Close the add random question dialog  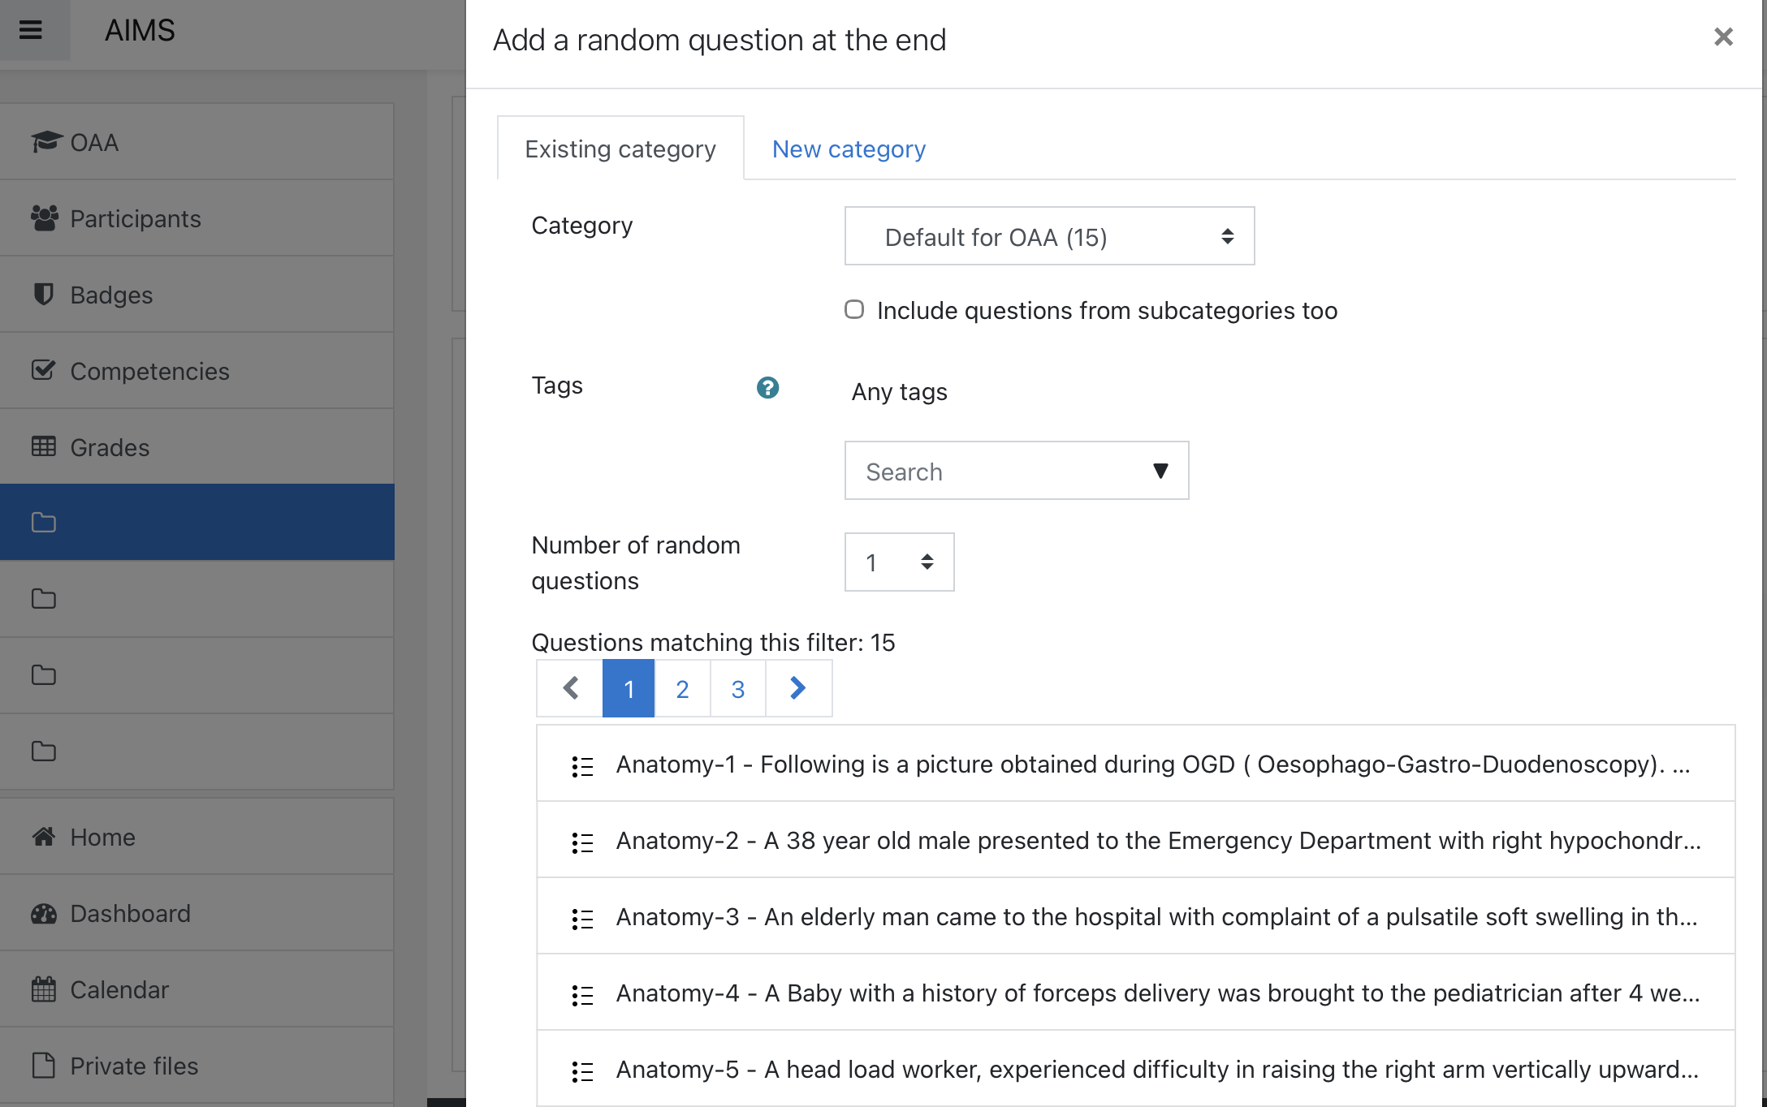[1723, 37]
